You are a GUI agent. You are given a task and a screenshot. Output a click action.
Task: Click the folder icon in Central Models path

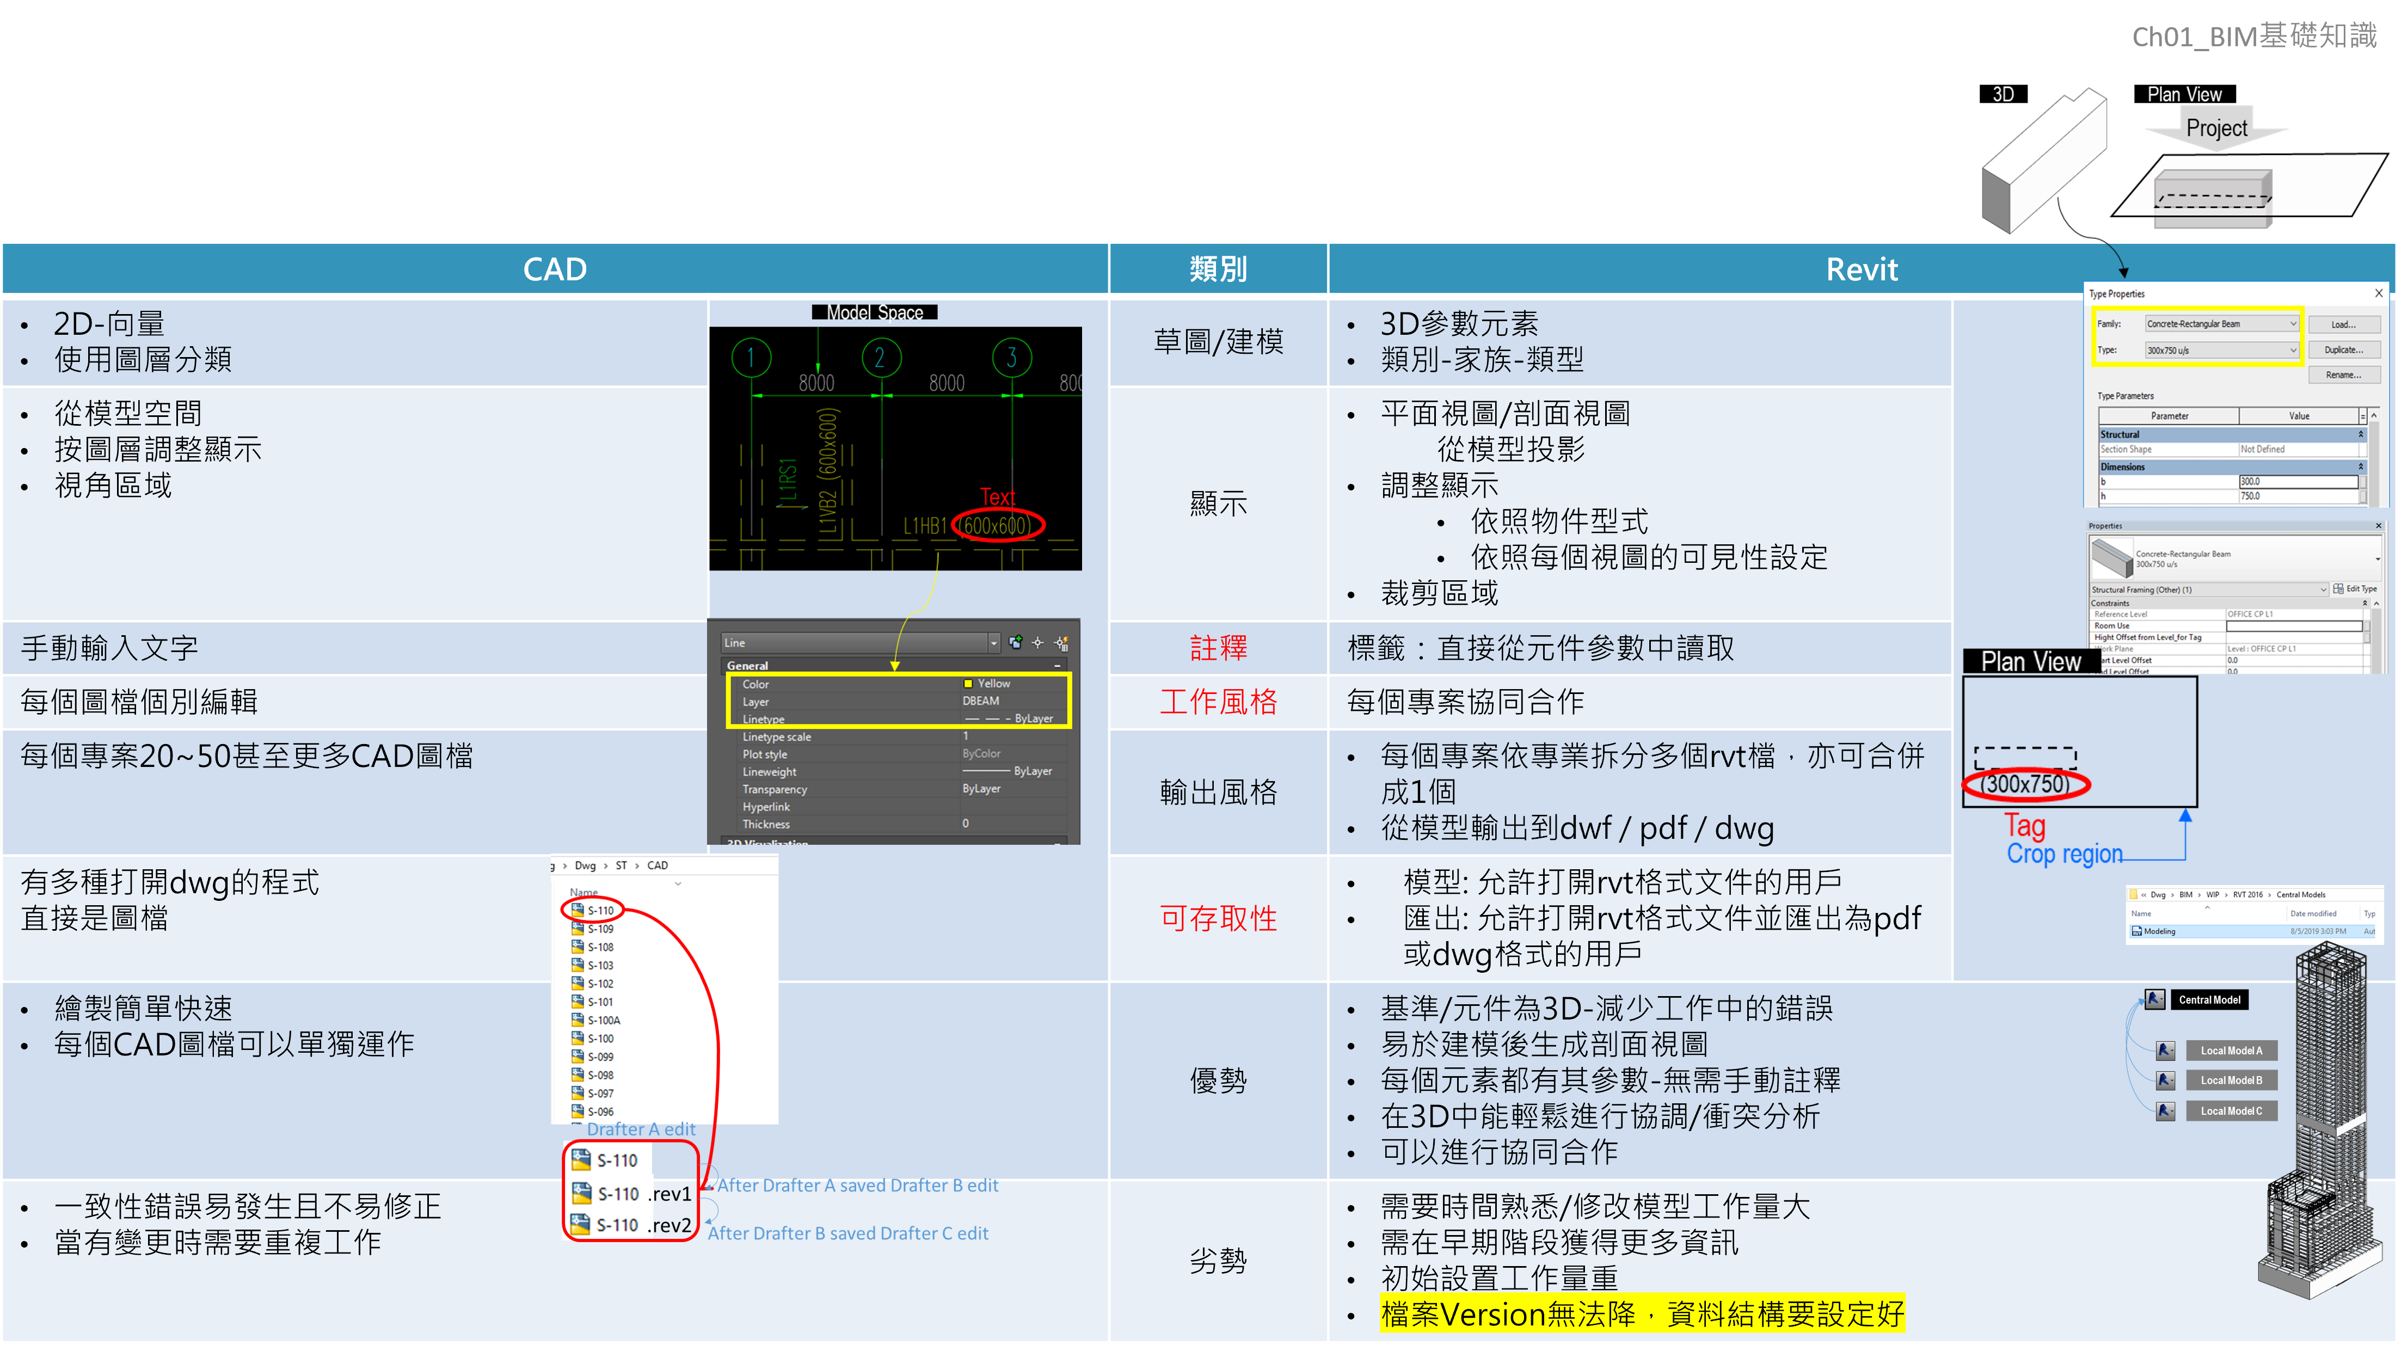click(x=2134, y=894)
